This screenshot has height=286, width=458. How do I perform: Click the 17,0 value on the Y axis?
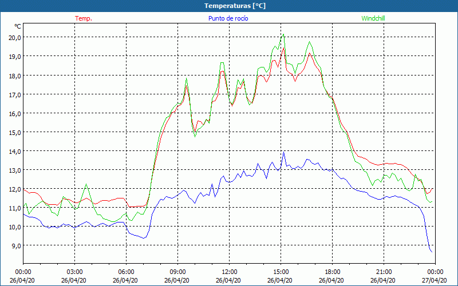[x=15, y=94]
